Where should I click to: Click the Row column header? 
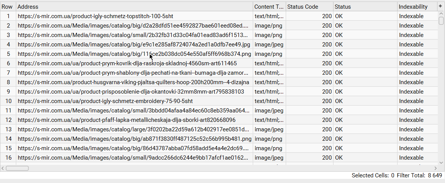point(7,7)
